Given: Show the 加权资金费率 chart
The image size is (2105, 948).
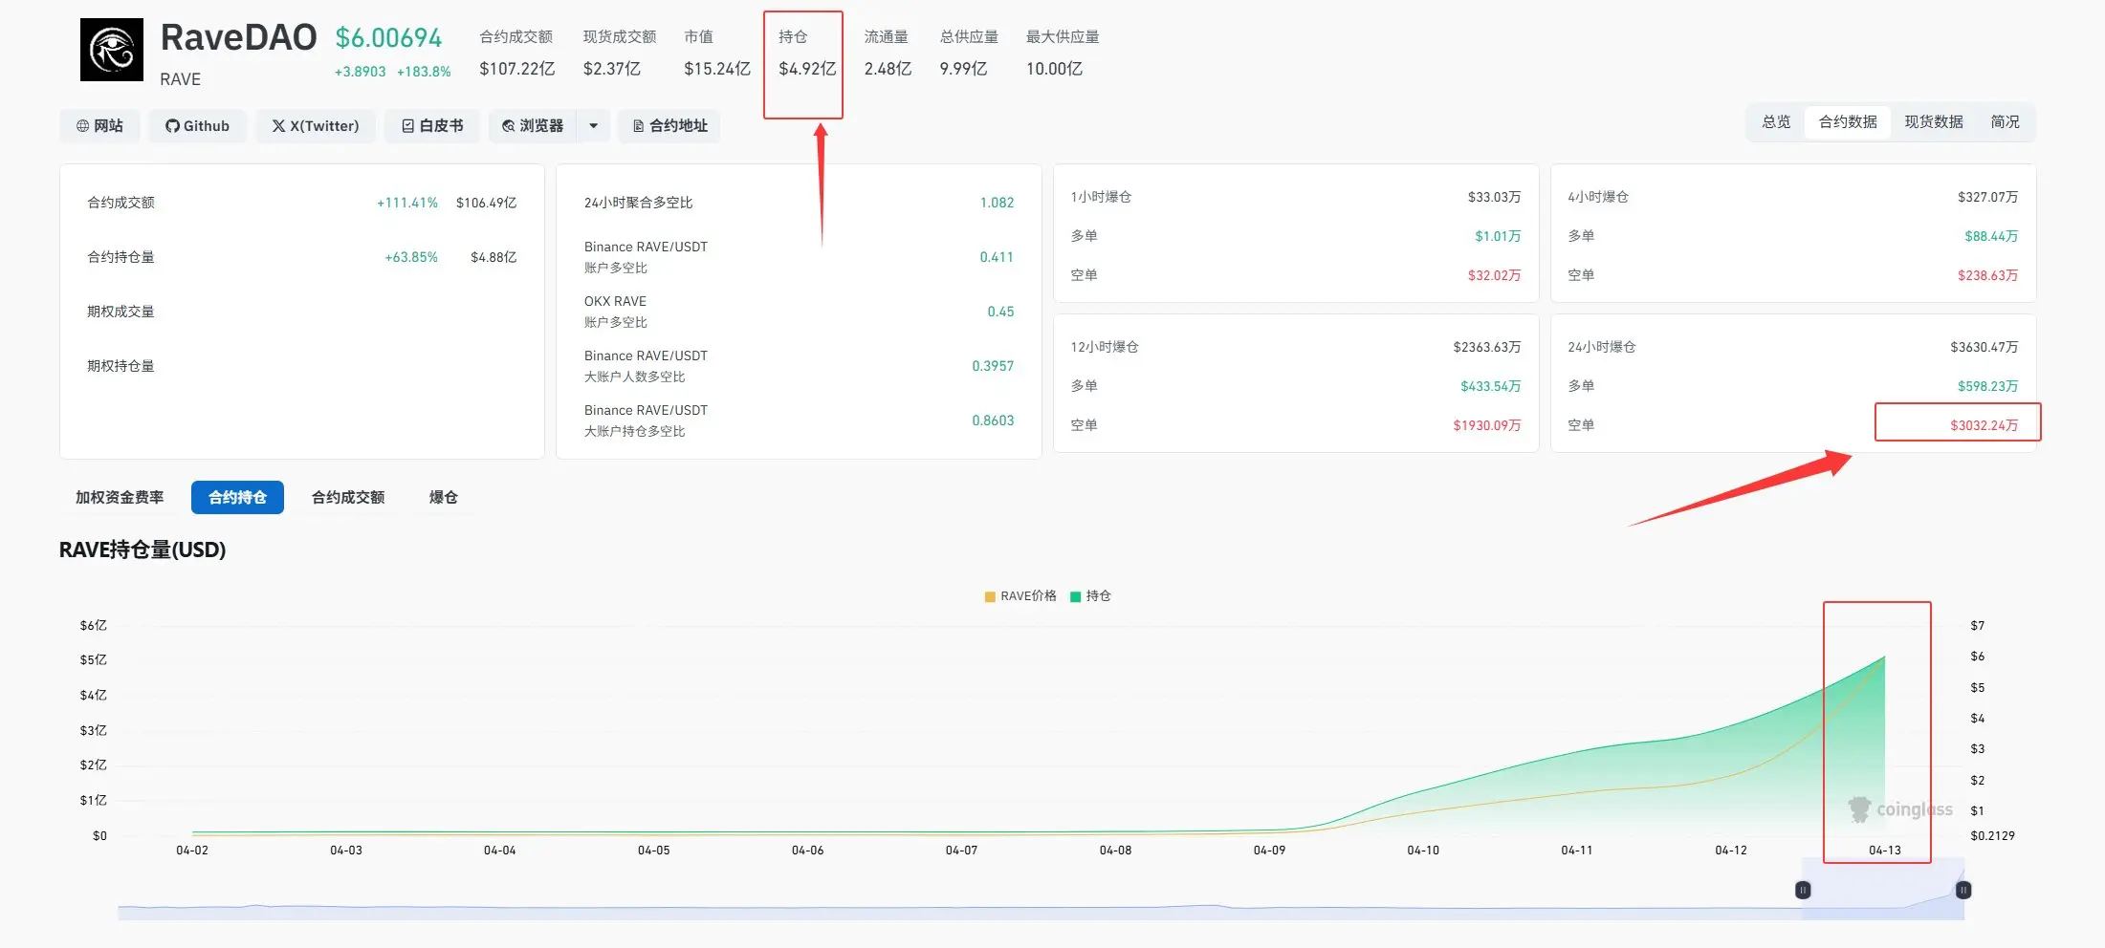Looking at the screenshot, I should pyautogui.click(x=120, y=498).
